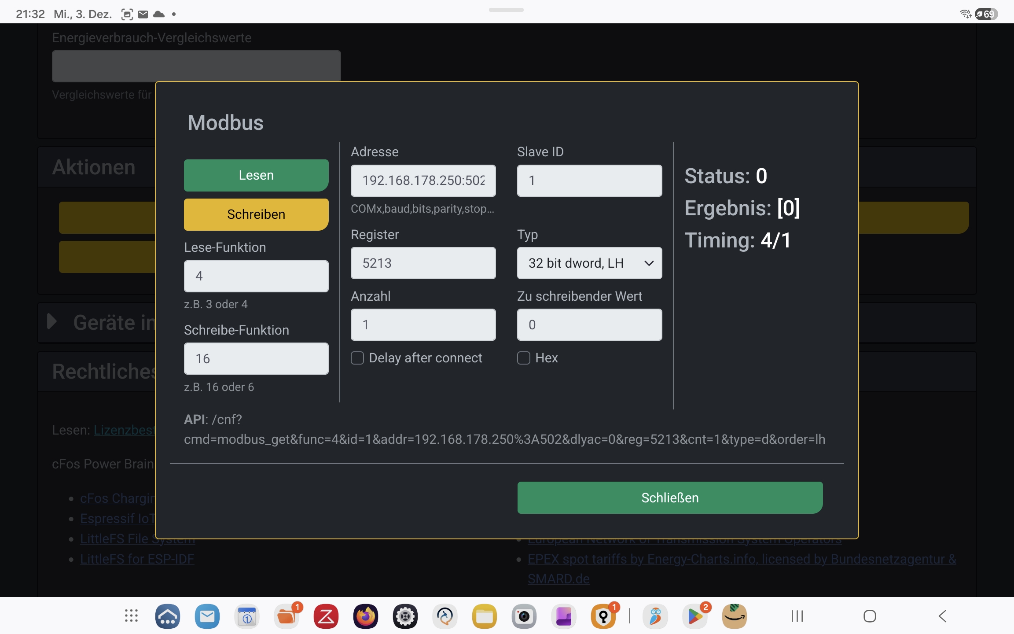Focus the Adresse IP input field
The width and height of the screenshot is (1014, 634).
click(x=423, y=181)
